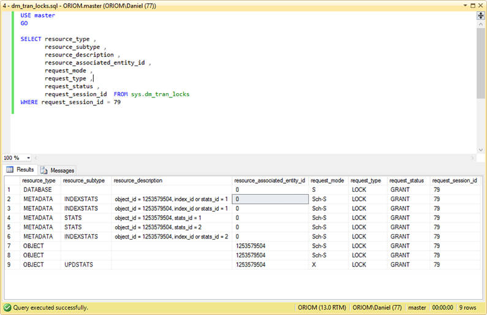The height and width of the screenshot is (315, 487).
Task: Select the dm_tran_locks.sql document title tab
Action: coord(80,6)
